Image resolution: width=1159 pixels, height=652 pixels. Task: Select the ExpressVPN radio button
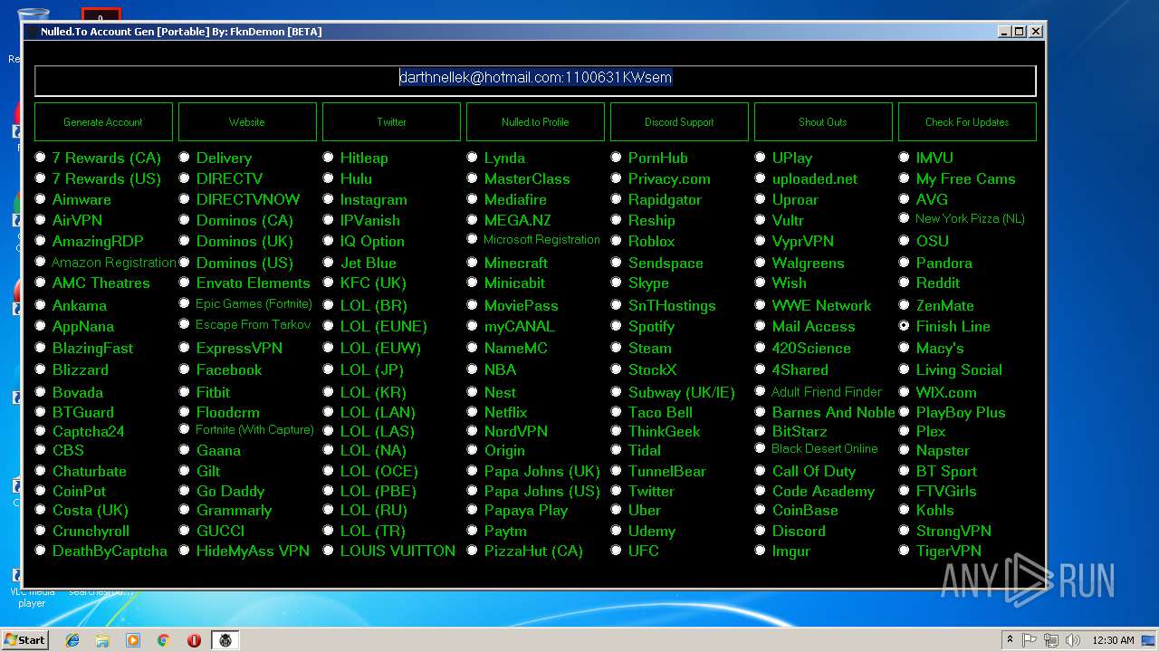tap(184, 348)
